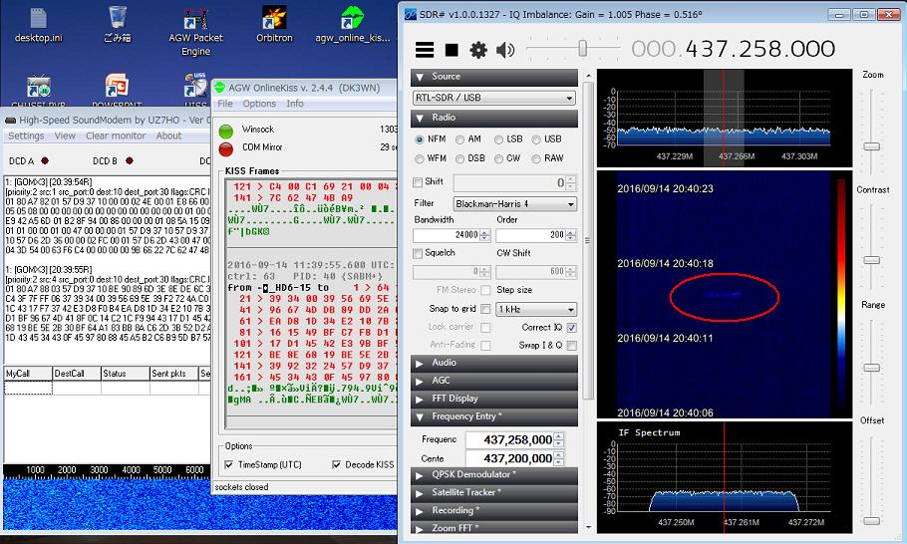Adjust the Offset slider in SDR#
907x544 pixels.
872,521
